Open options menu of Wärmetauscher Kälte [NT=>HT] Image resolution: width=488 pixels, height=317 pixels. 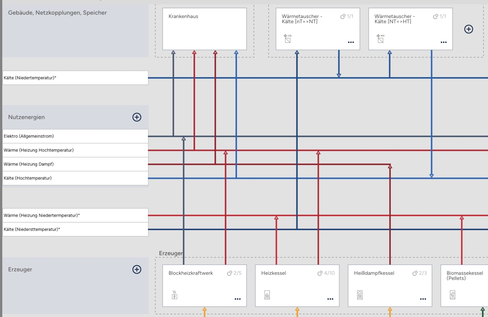point(443,42)
